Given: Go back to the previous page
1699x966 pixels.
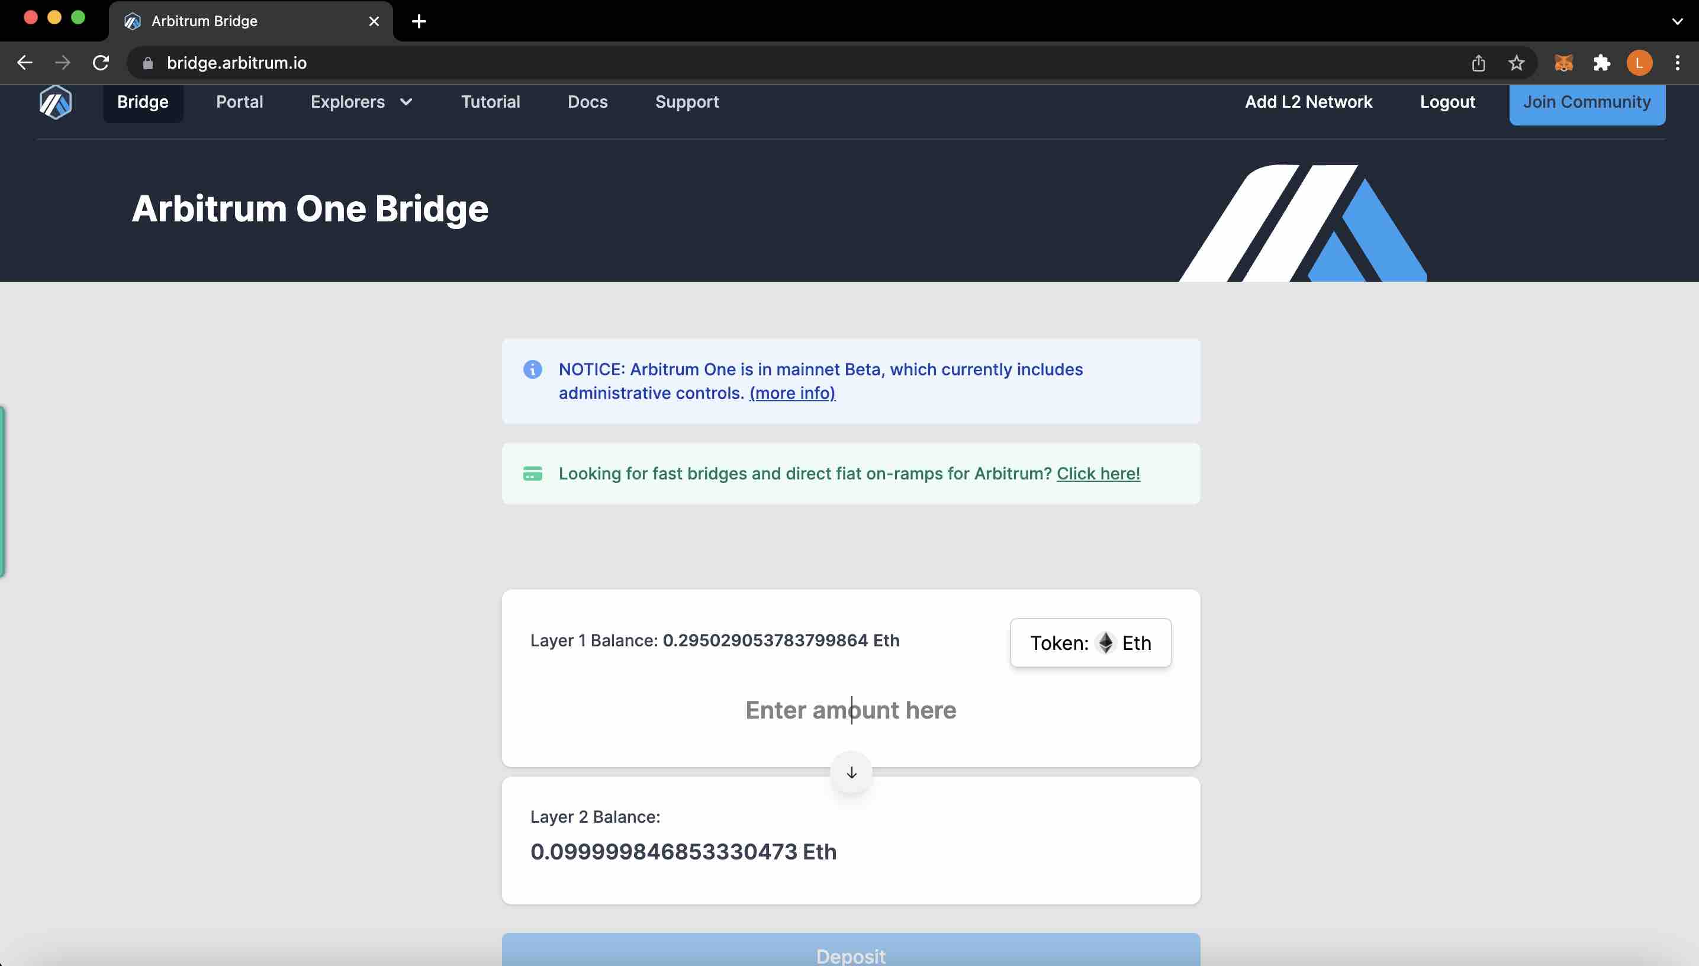Looking at the screenshot, I should [x=25, y=63].
